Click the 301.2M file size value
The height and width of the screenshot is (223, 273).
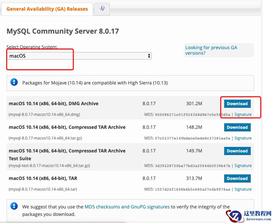194,104
